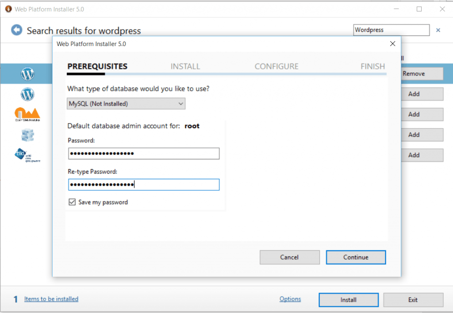Click the Cancel button in the dialog
453x313 pixels.
pyautogui.click(x=289, y=257)
